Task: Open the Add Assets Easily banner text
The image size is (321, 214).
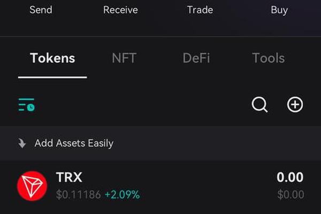Action: pyautogui.click(x=74, y=143)
